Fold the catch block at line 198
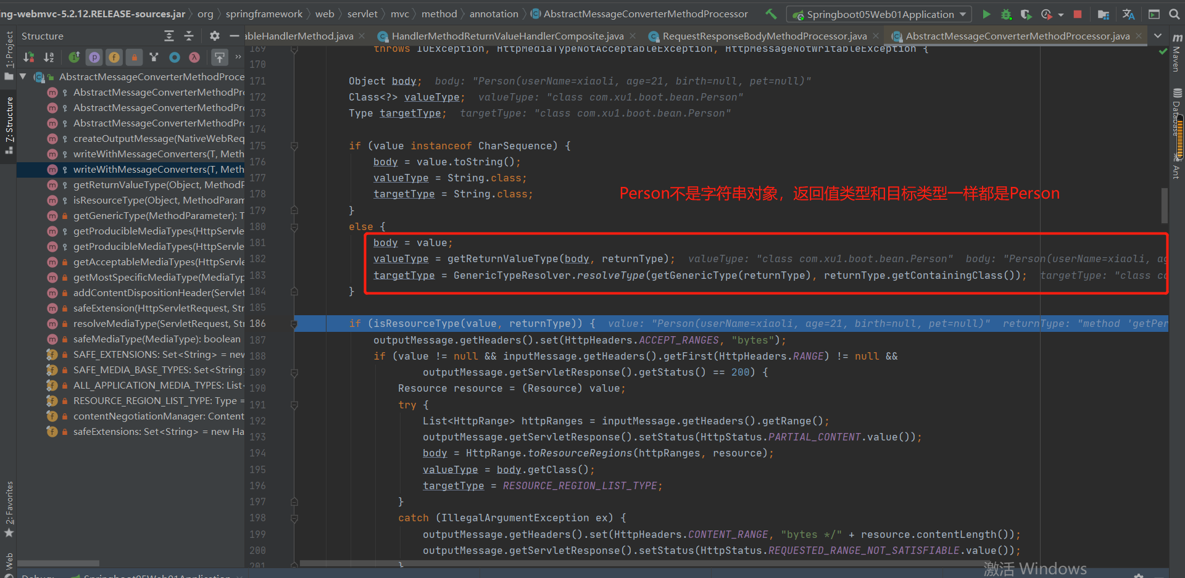 pyautogui.click(x=294, y=518)
